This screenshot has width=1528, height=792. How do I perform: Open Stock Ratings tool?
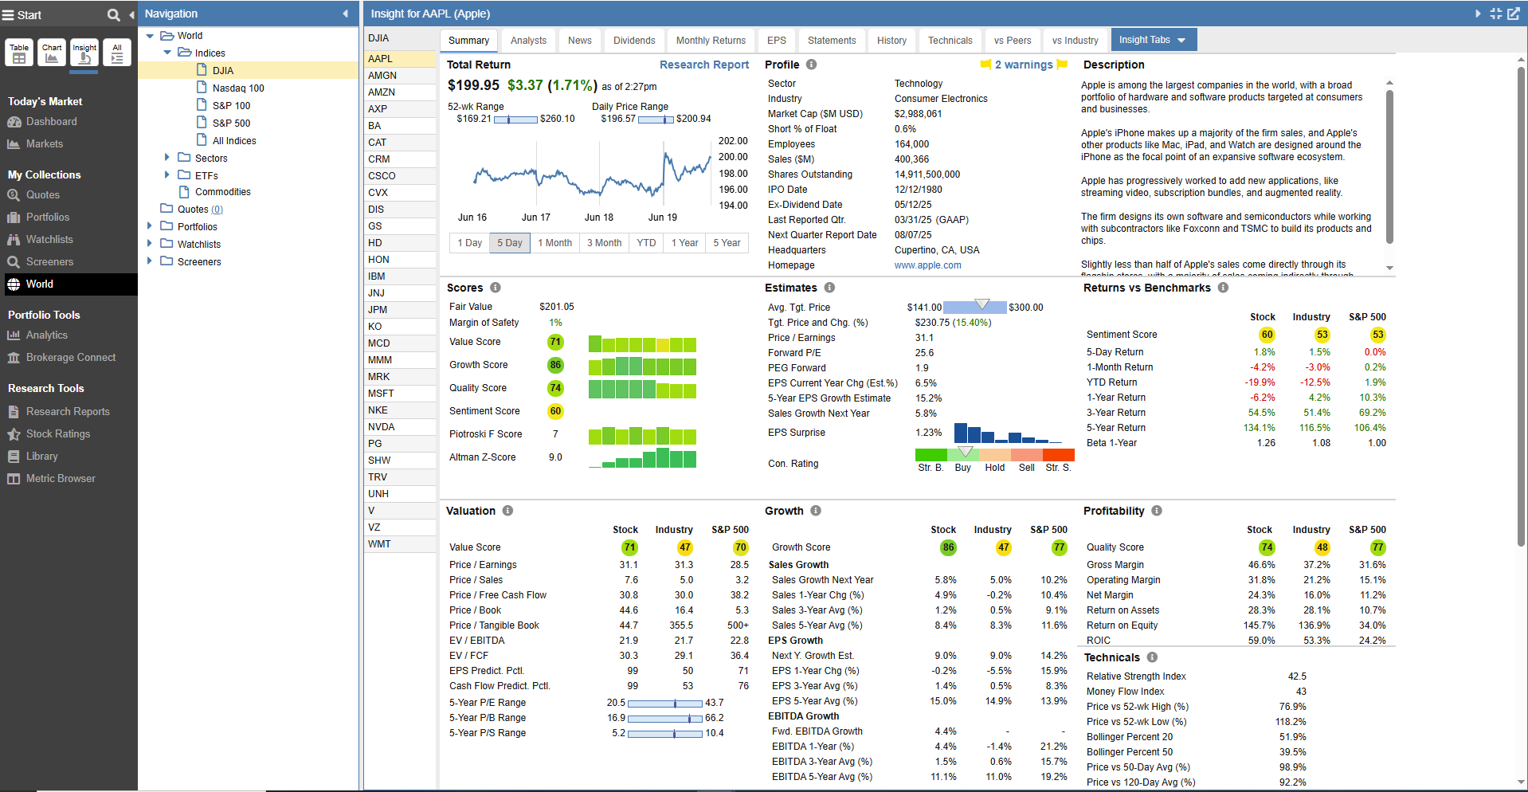[x=57, y=434]
